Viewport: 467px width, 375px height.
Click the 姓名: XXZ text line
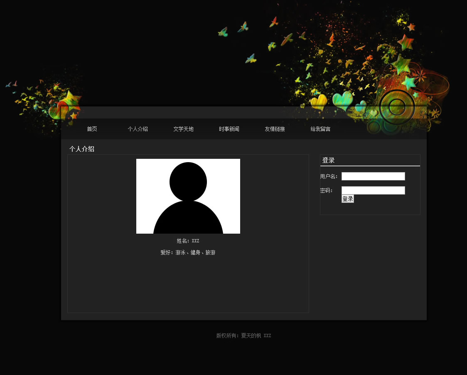[188, 241]
